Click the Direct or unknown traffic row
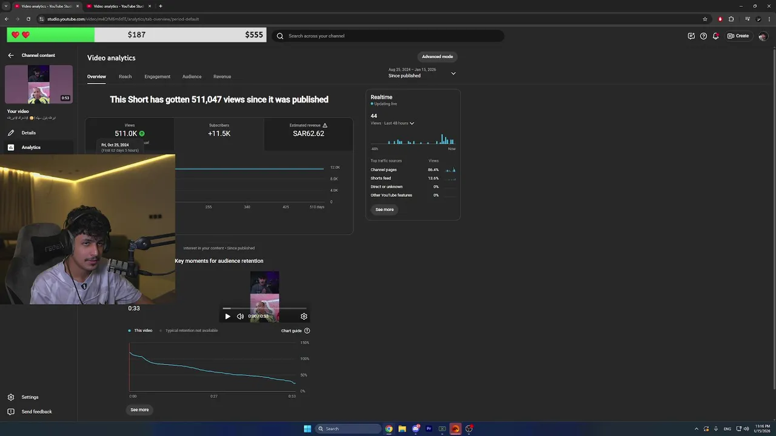Image resolution: width=776 pixels, height=436 pixels. 413,187
